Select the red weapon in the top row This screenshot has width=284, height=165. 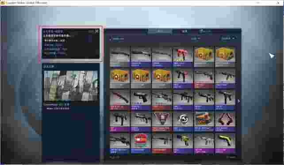tap(183, 56)
